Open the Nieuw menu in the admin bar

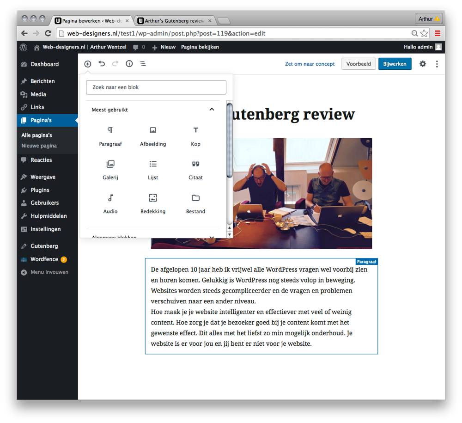pos(164,47)
